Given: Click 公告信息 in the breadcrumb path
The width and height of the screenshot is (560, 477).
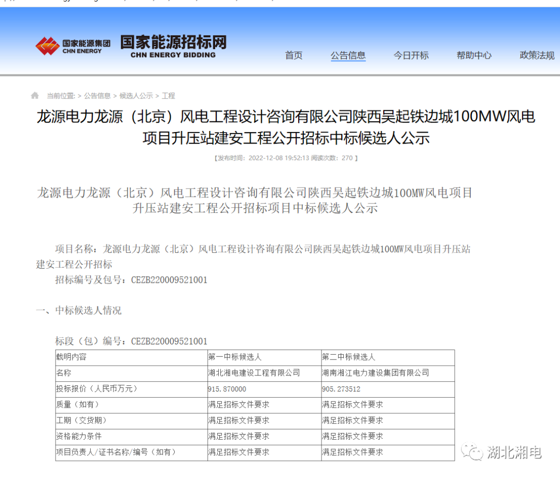Looking at the screenshot, I should (x=97, y=96).
